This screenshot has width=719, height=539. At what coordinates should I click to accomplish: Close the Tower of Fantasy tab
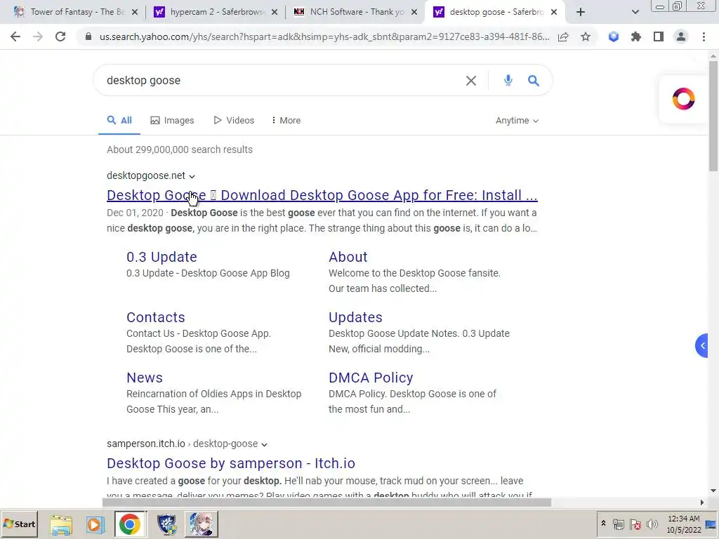[x=135, y=12]
